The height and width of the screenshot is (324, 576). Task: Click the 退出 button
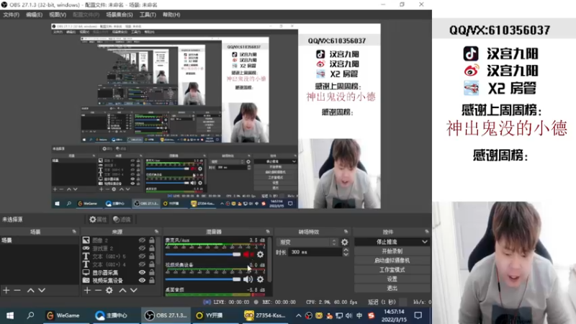coord(392,288)
